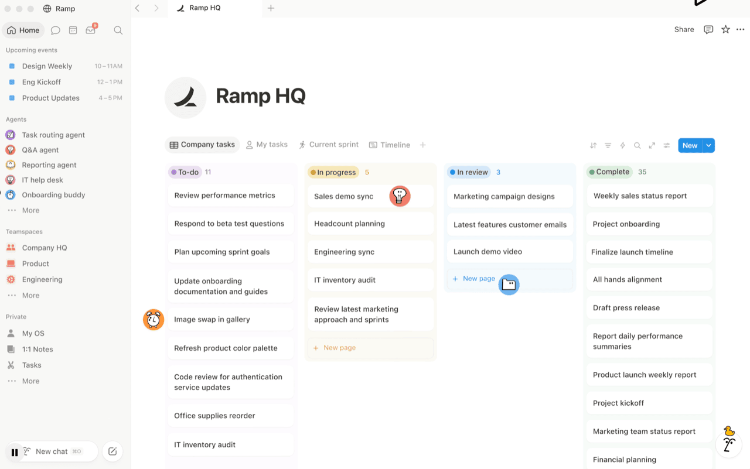Click the sort icon in database toolbar
The height and width of the screenshot is (469, 750).
(593, 145)
